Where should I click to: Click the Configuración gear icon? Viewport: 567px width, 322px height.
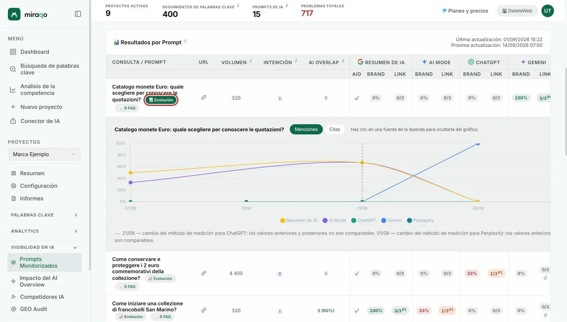13,186
